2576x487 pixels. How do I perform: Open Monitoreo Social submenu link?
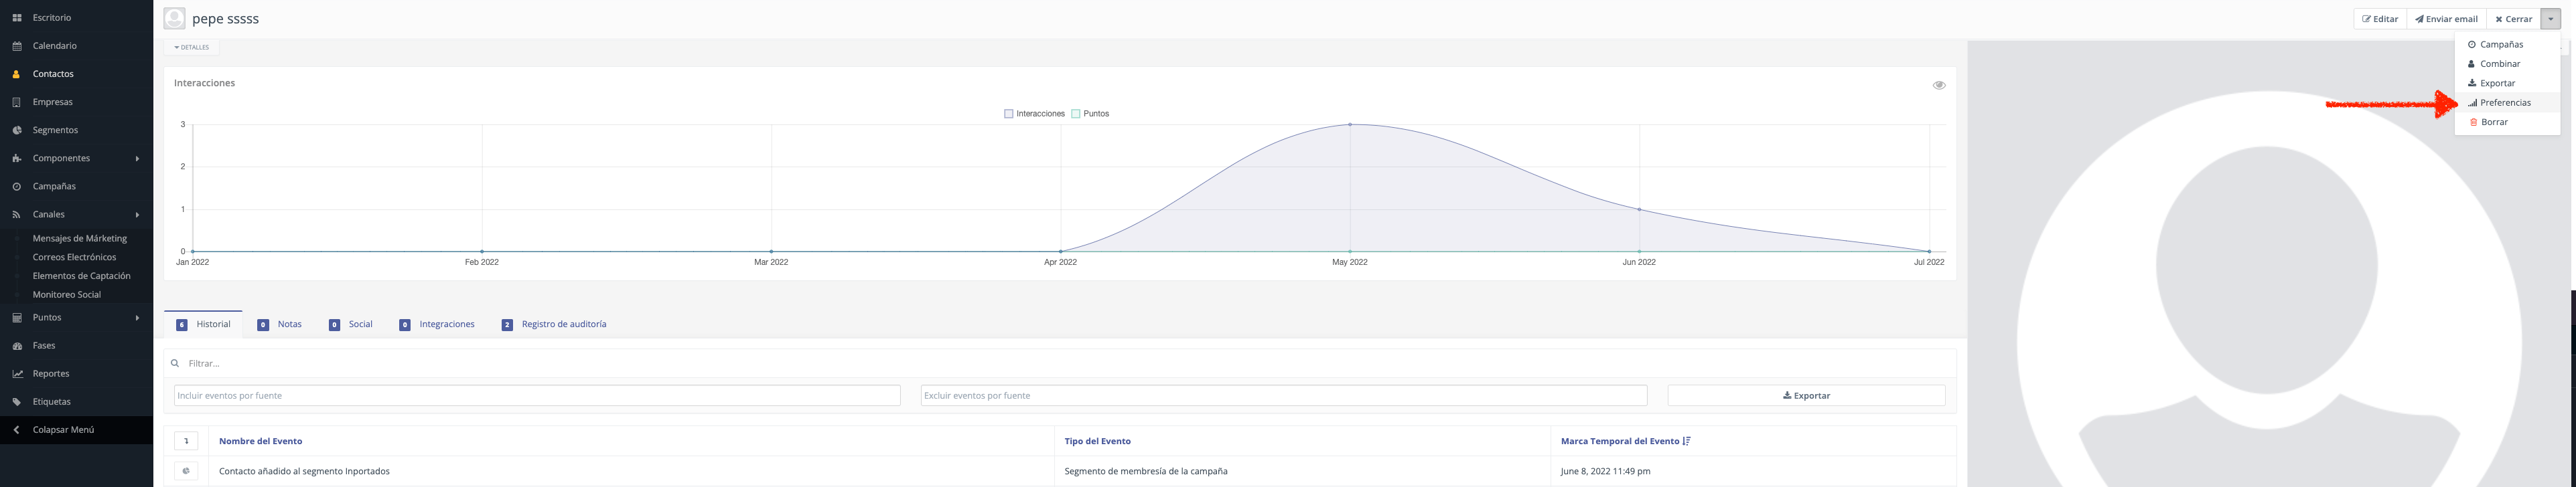[66, 294]
